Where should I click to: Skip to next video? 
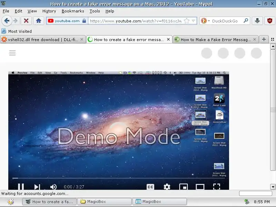click(x=37, y=187)
